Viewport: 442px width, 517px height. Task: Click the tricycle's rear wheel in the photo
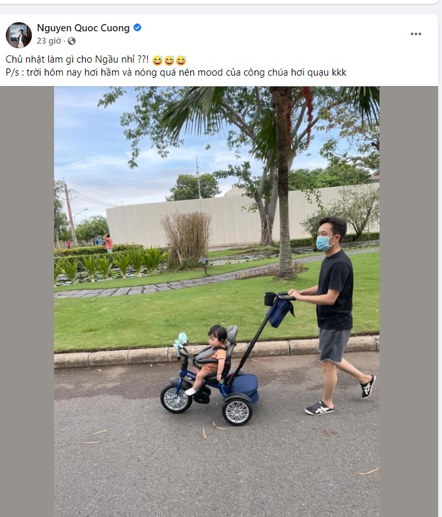pyautogui.click(x=237, y=411)
